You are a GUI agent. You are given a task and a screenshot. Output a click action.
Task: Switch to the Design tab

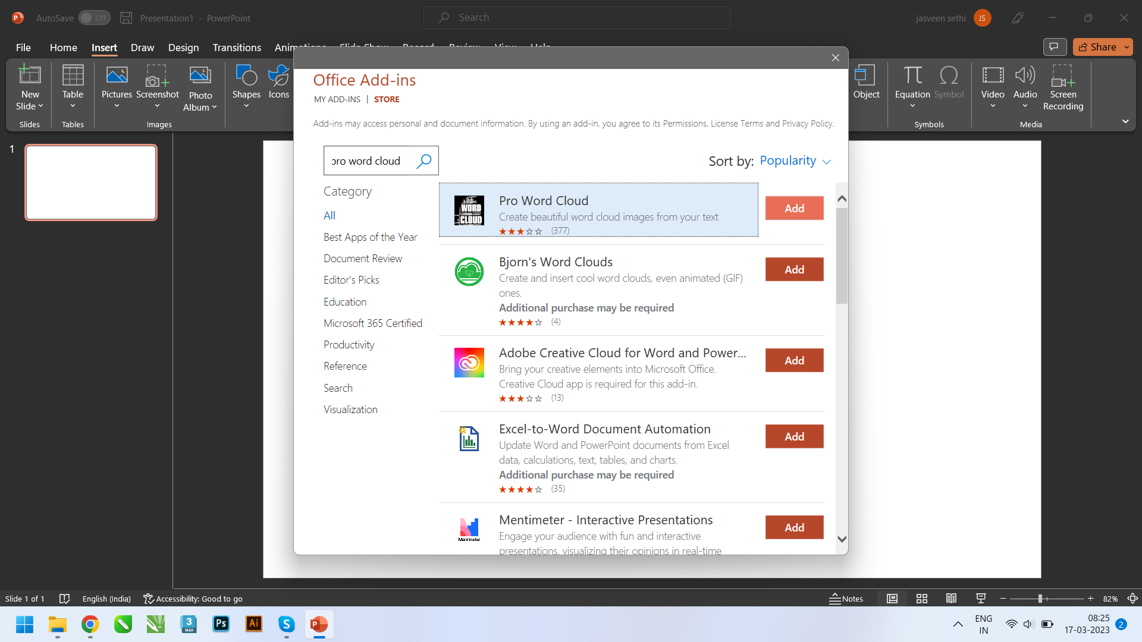coord(183,48)
